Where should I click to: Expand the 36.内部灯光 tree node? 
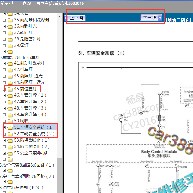pyautogui.click(x=4, y=26)
